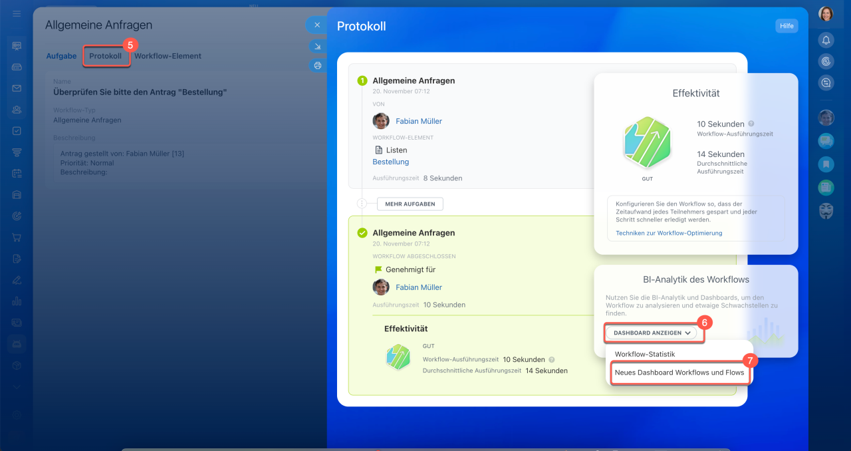Click the task name Überprüfen Sie bitte den Antrag
The height and width of the screenshot is (451, 851).
click(140, 92)
